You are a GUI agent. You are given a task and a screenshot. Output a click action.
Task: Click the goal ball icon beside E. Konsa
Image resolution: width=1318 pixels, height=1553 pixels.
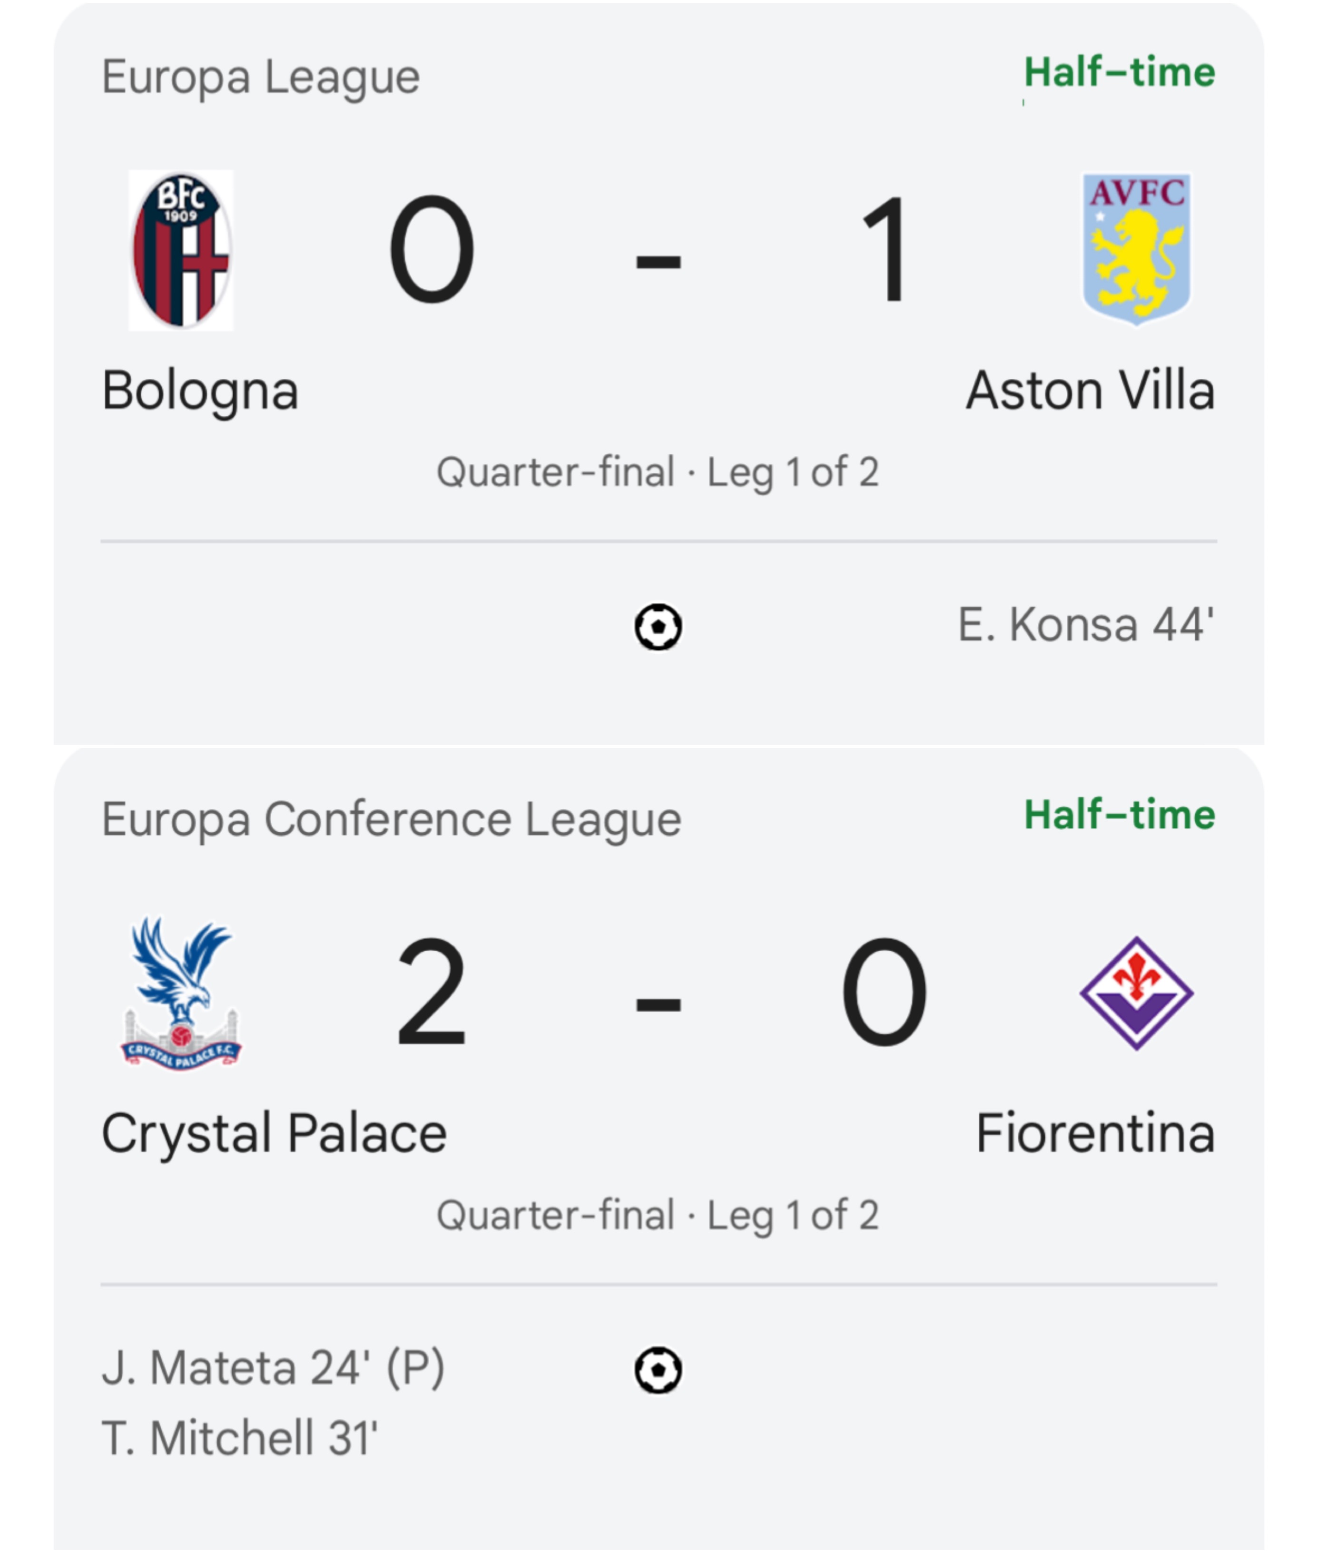click(658, 627)
